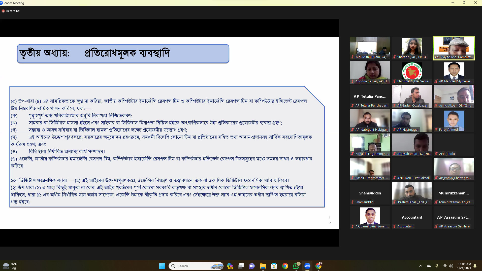The height and width of the screenshot is (271, 482).
Task: Click the speaker icon to adjust volume
Action: [x=451, y=266]
